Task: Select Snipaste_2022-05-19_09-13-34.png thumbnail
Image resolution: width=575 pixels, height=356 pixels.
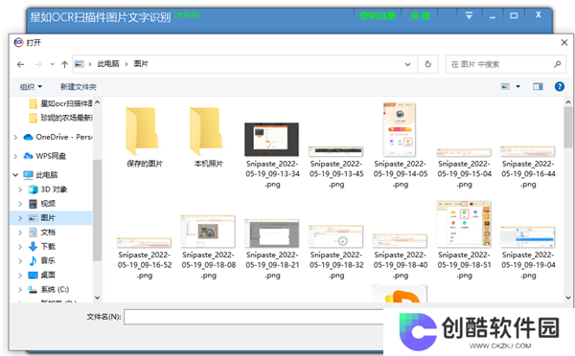Action: click(x=272, y=139)
